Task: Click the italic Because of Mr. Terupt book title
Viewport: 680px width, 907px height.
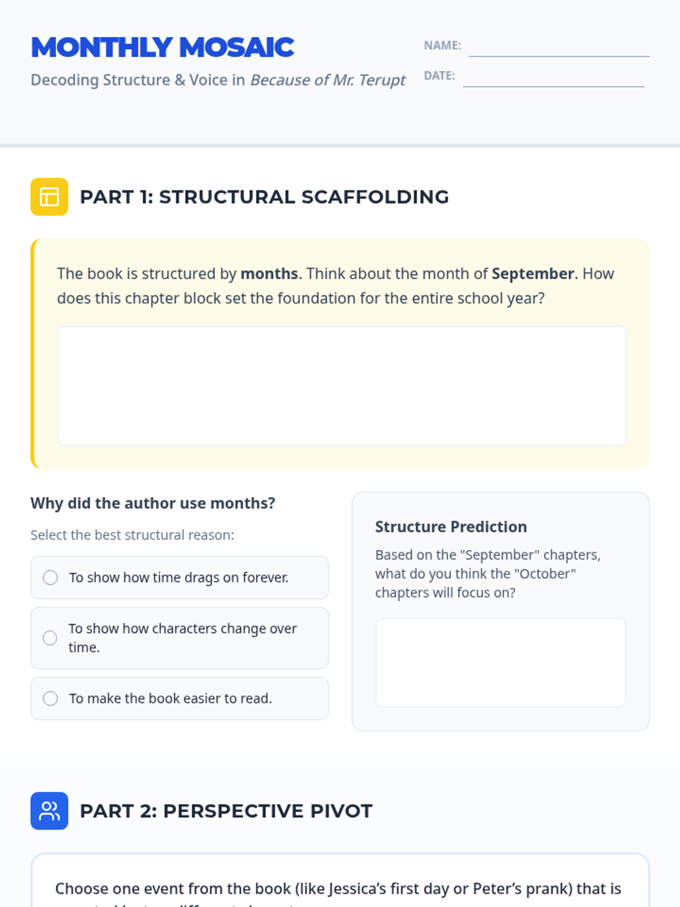Action: [x=328, y=80]
